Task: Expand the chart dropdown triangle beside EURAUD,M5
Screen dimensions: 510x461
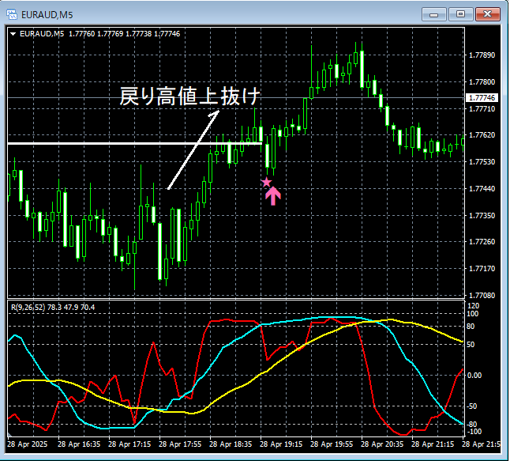Action: [13, 34]
